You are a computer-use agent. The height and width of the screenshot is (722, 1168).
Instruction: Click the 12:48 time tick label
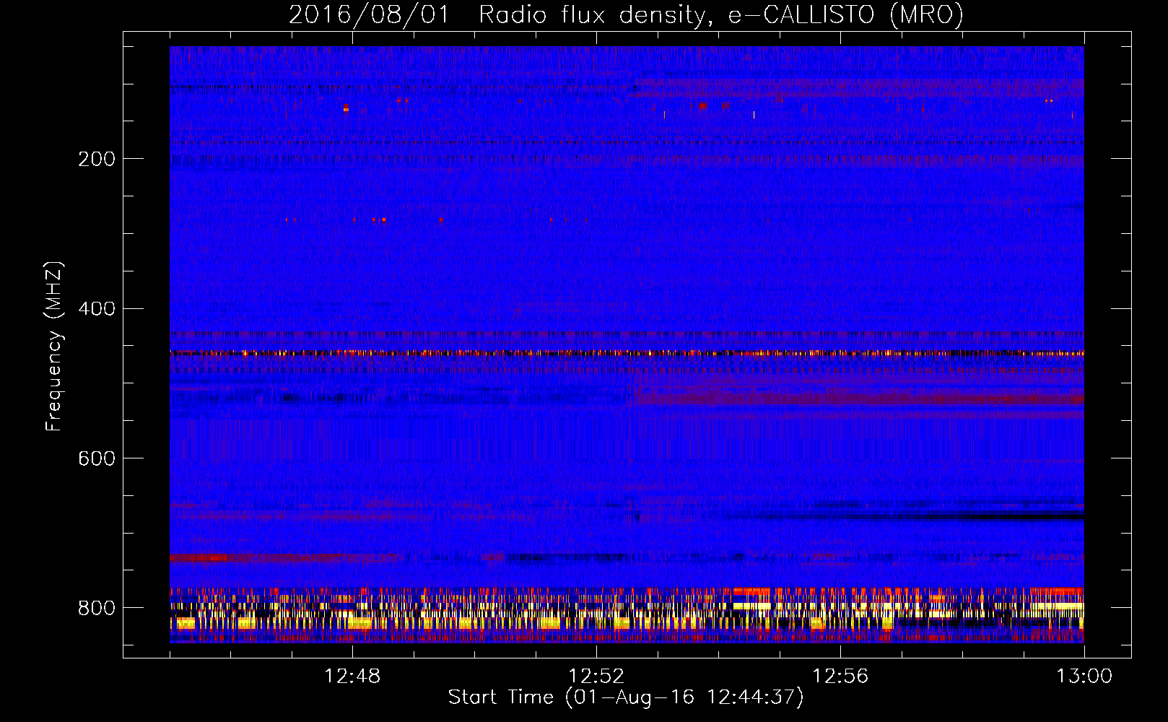coord(352,676)
